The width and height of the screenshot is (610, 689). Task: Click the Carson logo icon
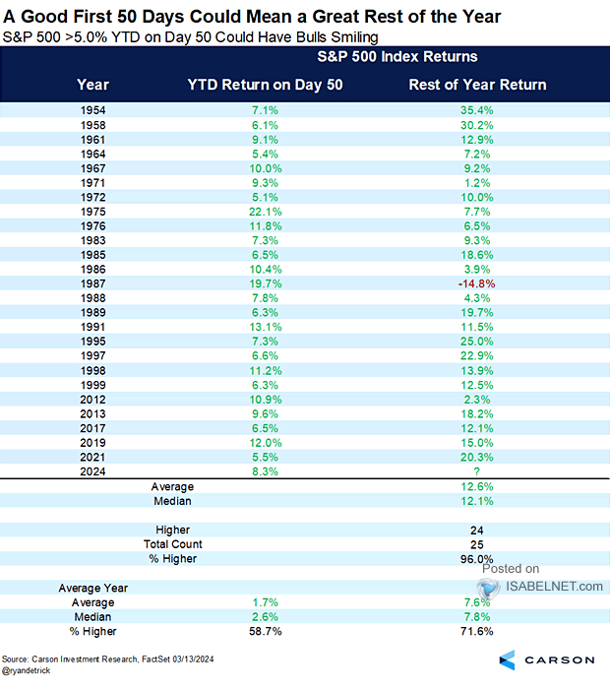507,660
